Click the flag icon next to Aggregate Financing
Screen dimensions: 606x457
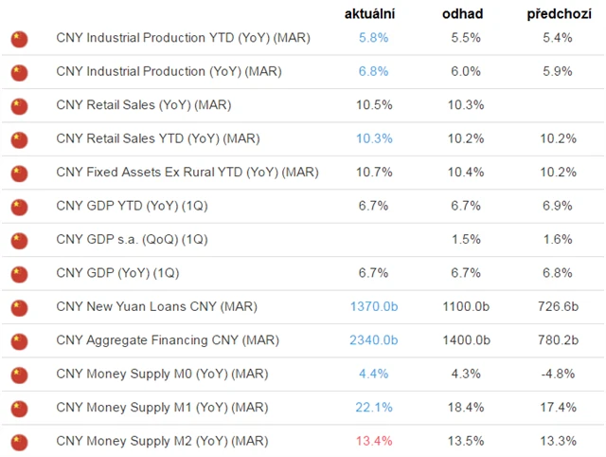point(19,340)
